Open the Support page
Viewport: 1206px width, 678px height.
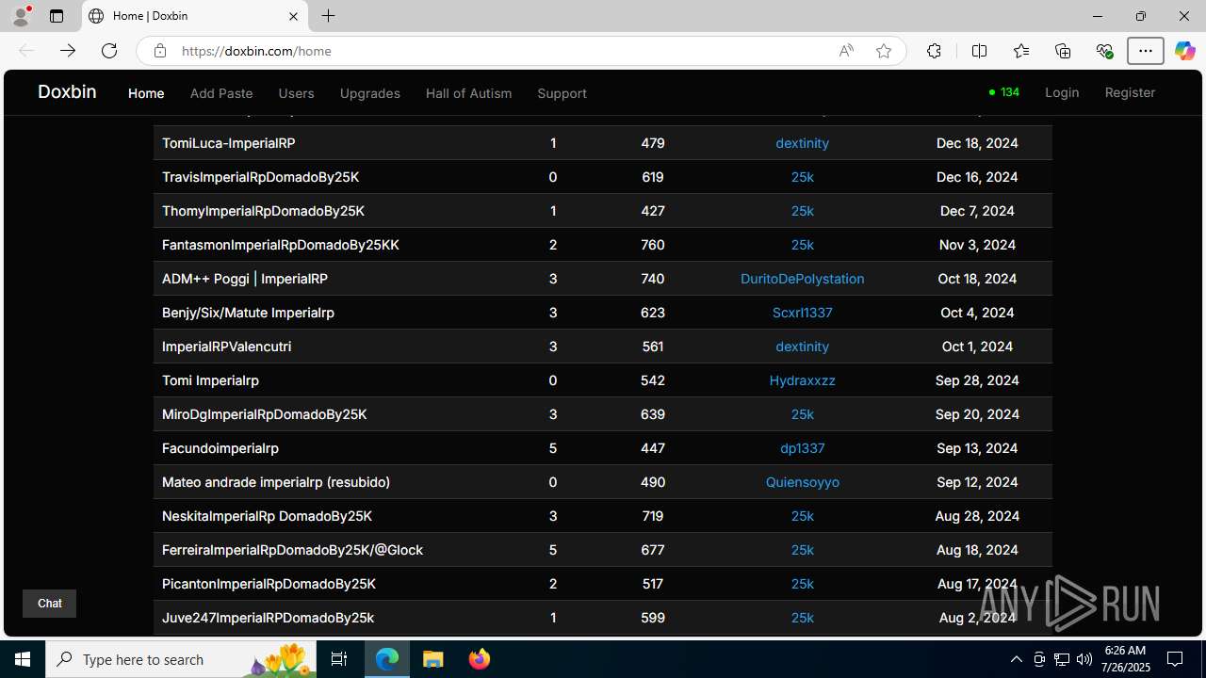tap(562, 93)
